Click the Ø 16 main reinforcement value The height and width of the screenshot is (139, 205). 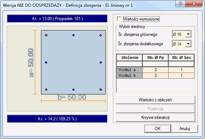[179, 34]
